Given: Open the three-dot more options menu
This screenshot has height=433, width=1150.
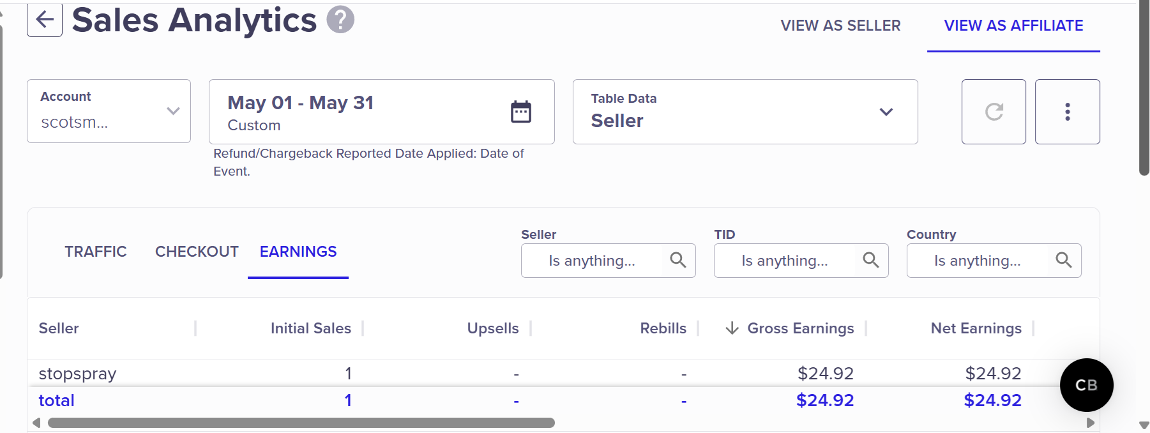Looking at the screenshot, I should click(1068, 112).
